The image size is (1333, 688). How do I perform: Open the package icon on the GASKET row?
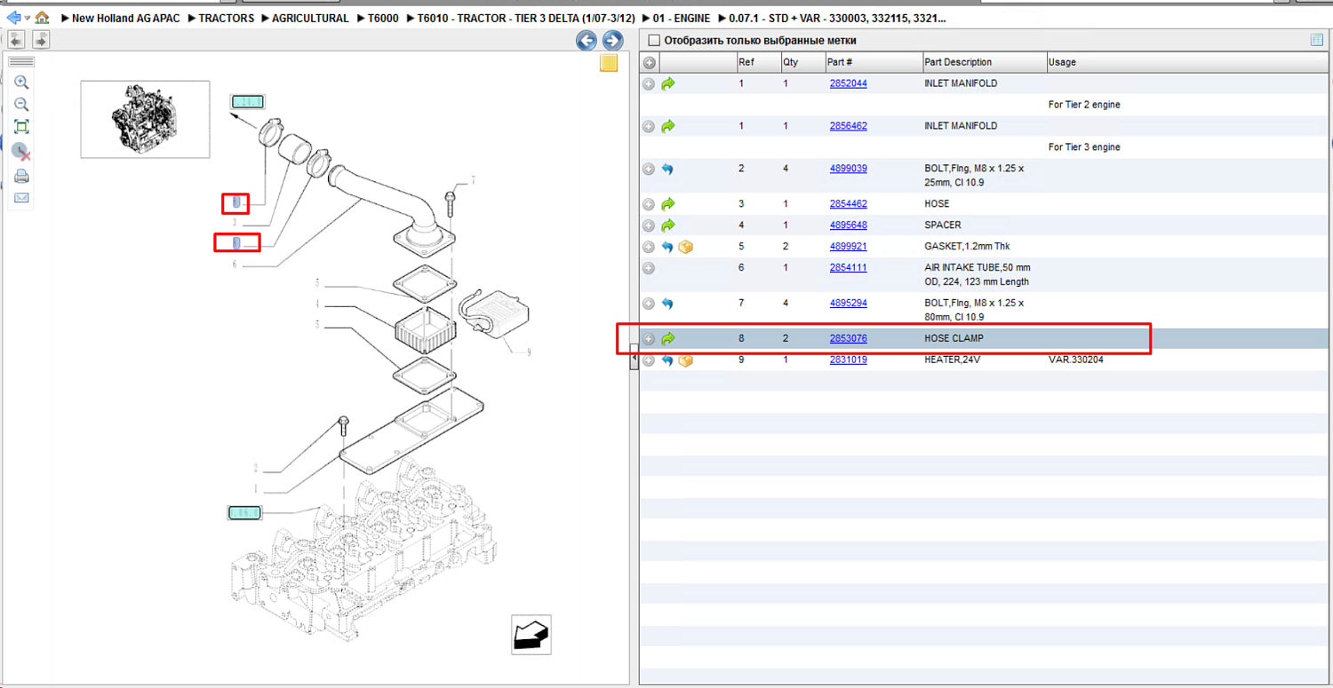pos(685,247)
